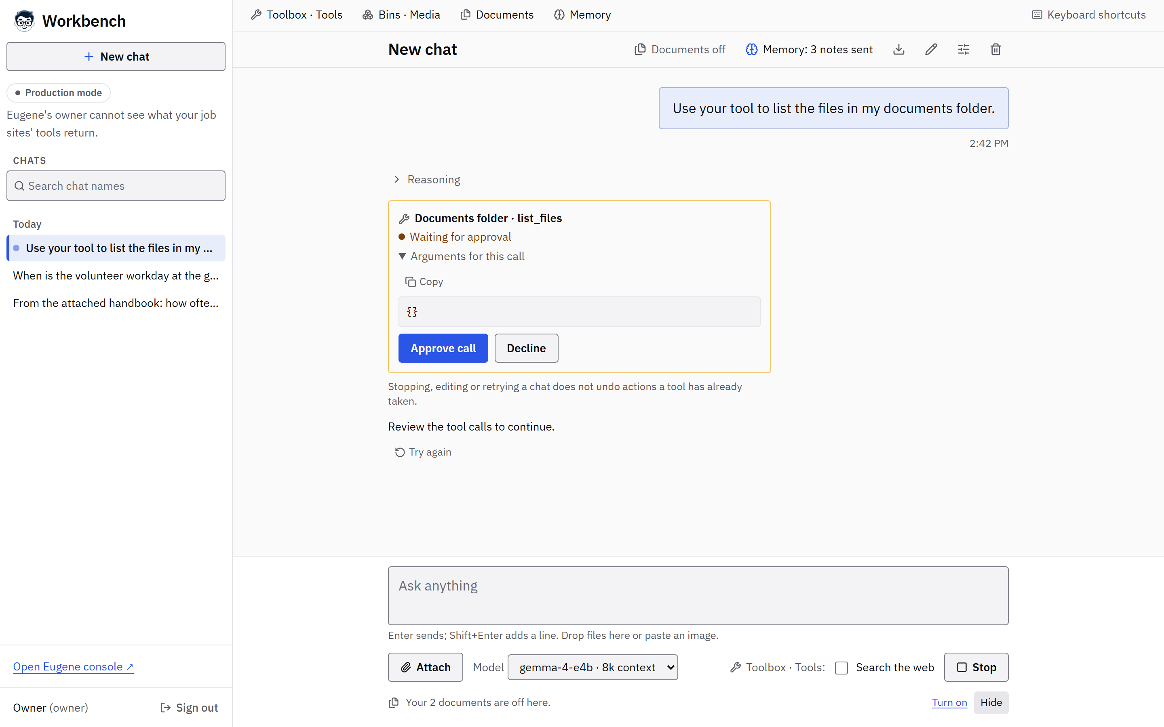Copy the call arguments
The width and height of the screenshot is (1164, 727).
pos(424,282)
